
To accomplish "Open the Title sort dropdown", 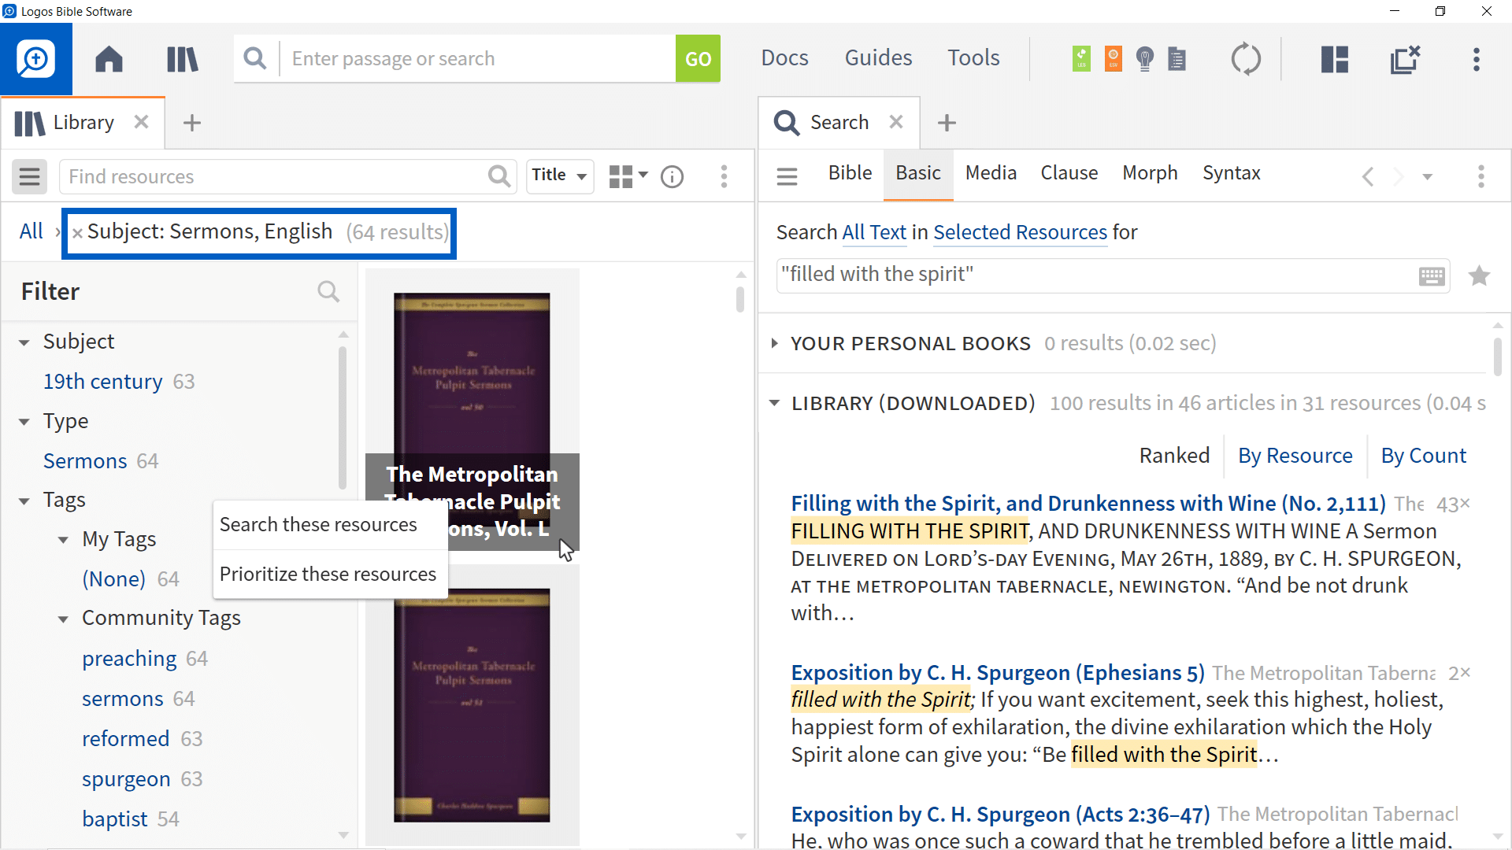I will (x=560, y=176).
